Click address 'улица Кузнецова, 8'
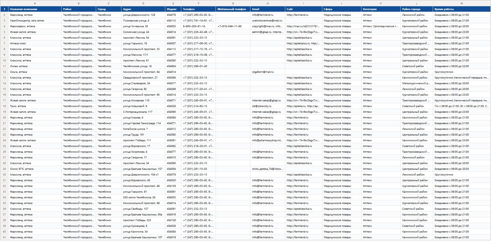This screenshot has height=245, width=491. [143, 226]
